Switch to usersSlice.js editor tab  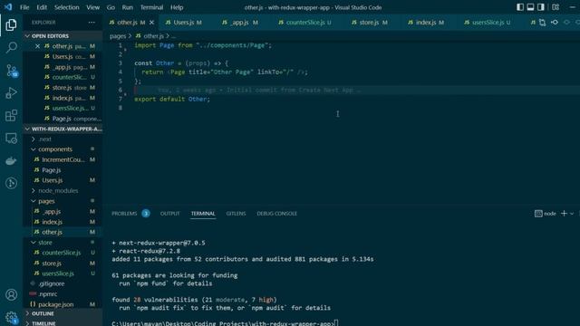coord(488,23)
